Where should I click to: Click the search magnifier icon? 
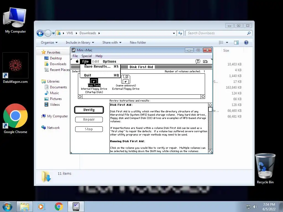coord(249,33)
